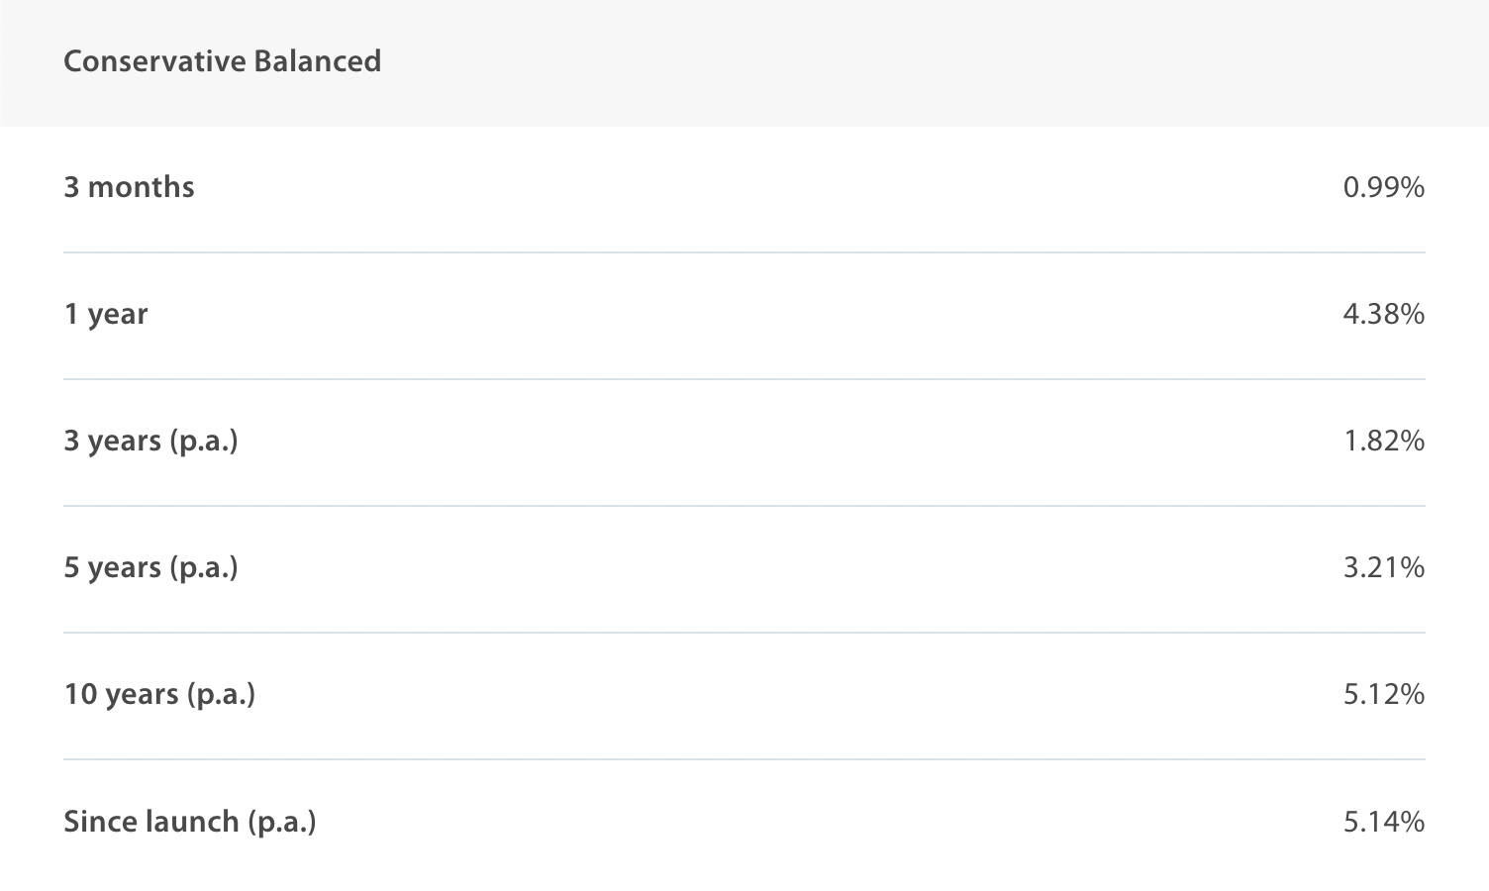Image resolution: width=1489 pixels, height=891 pixels.
Task: Click the divider line above Since launch row
Action: (x=744, y=759)
